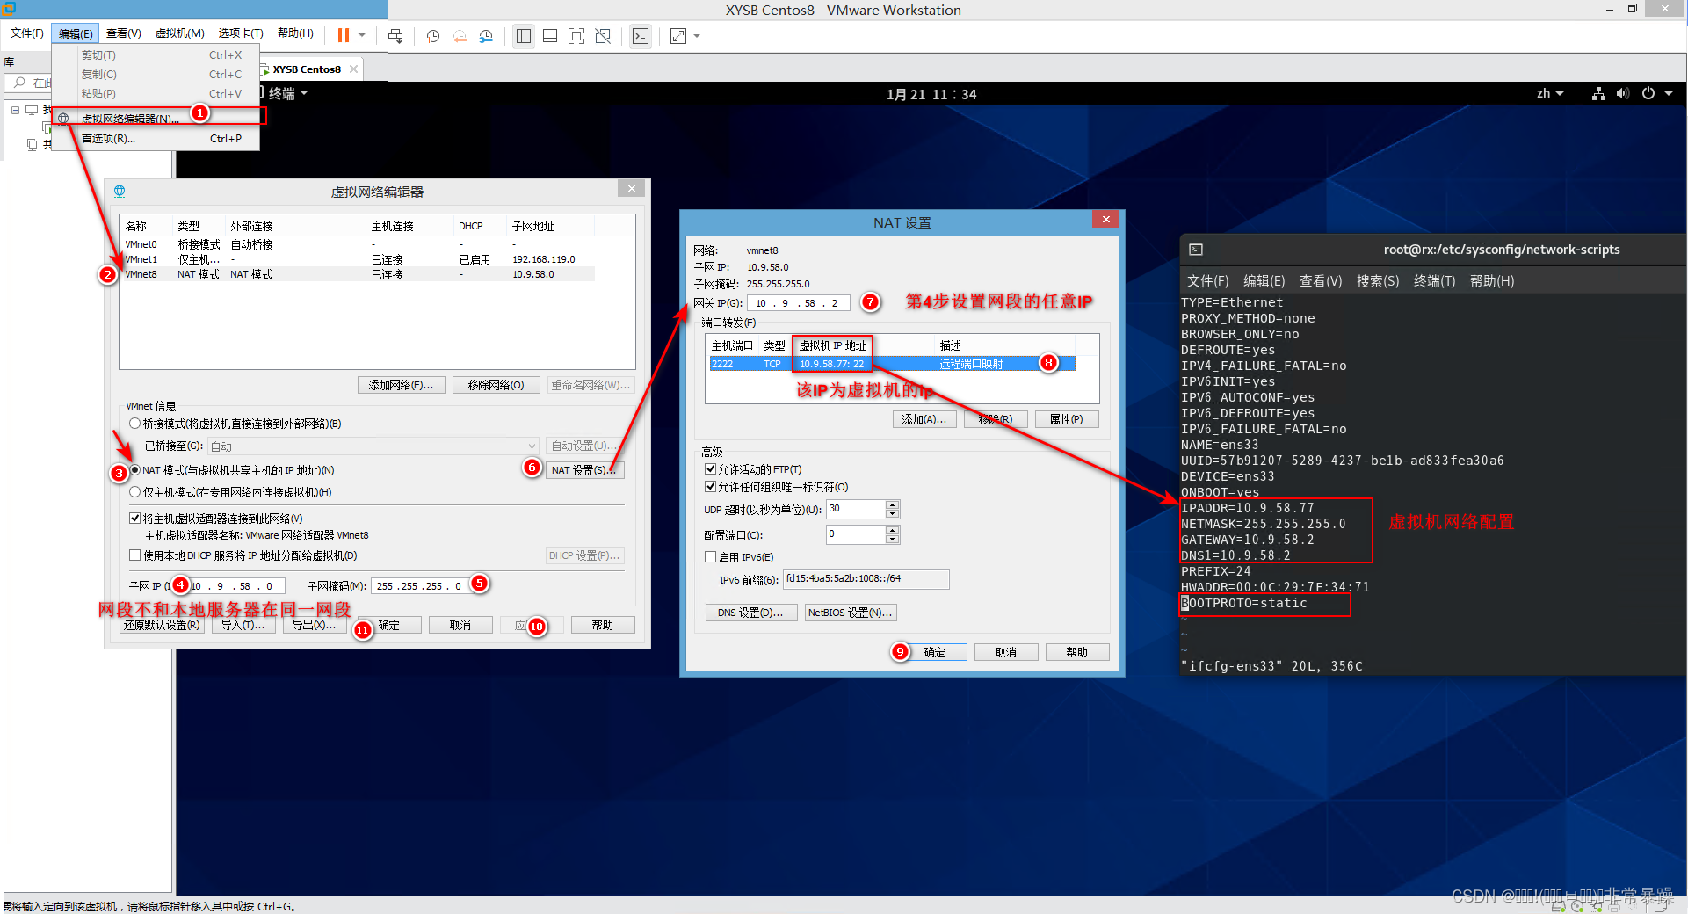Toggle 使用本地 DHCP 服务 checkbox

click(x=135, y=555)
